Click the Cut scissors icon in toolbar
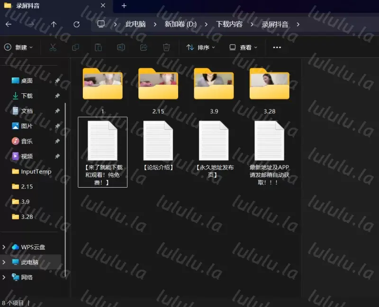This screenshot has height=307, width=379. pos(53,47)
